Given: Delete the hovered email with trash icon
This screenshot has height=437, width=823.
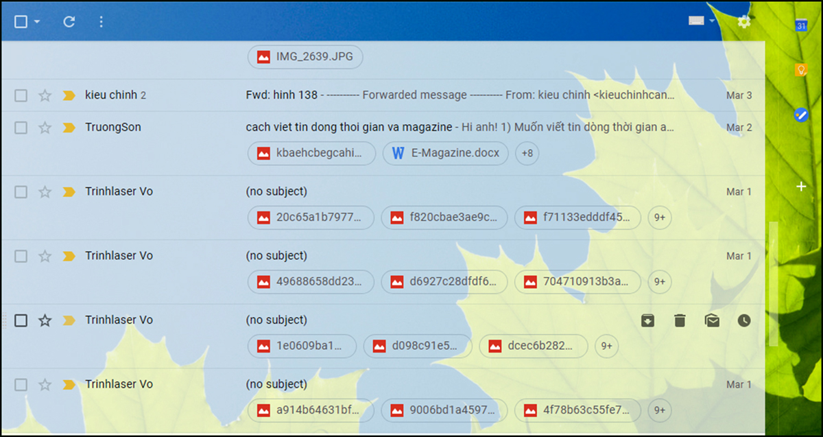Looking at the screenshot, I should coord(680,320).
